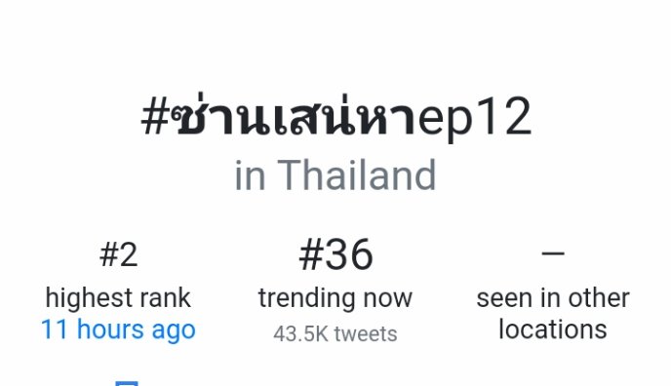Click the partially visible blue icon at bottom
The image size is (671, 386).
(127, 383)
